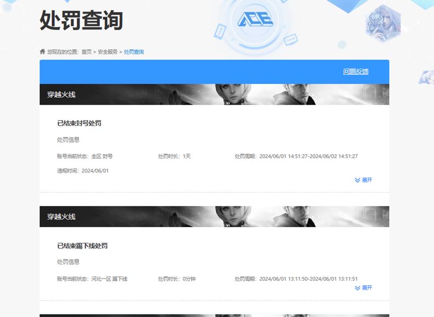434x317 pixels.
Task: Click 处罚时长: 1天 text
Action: pyautogui.click(x=174, y=156)
